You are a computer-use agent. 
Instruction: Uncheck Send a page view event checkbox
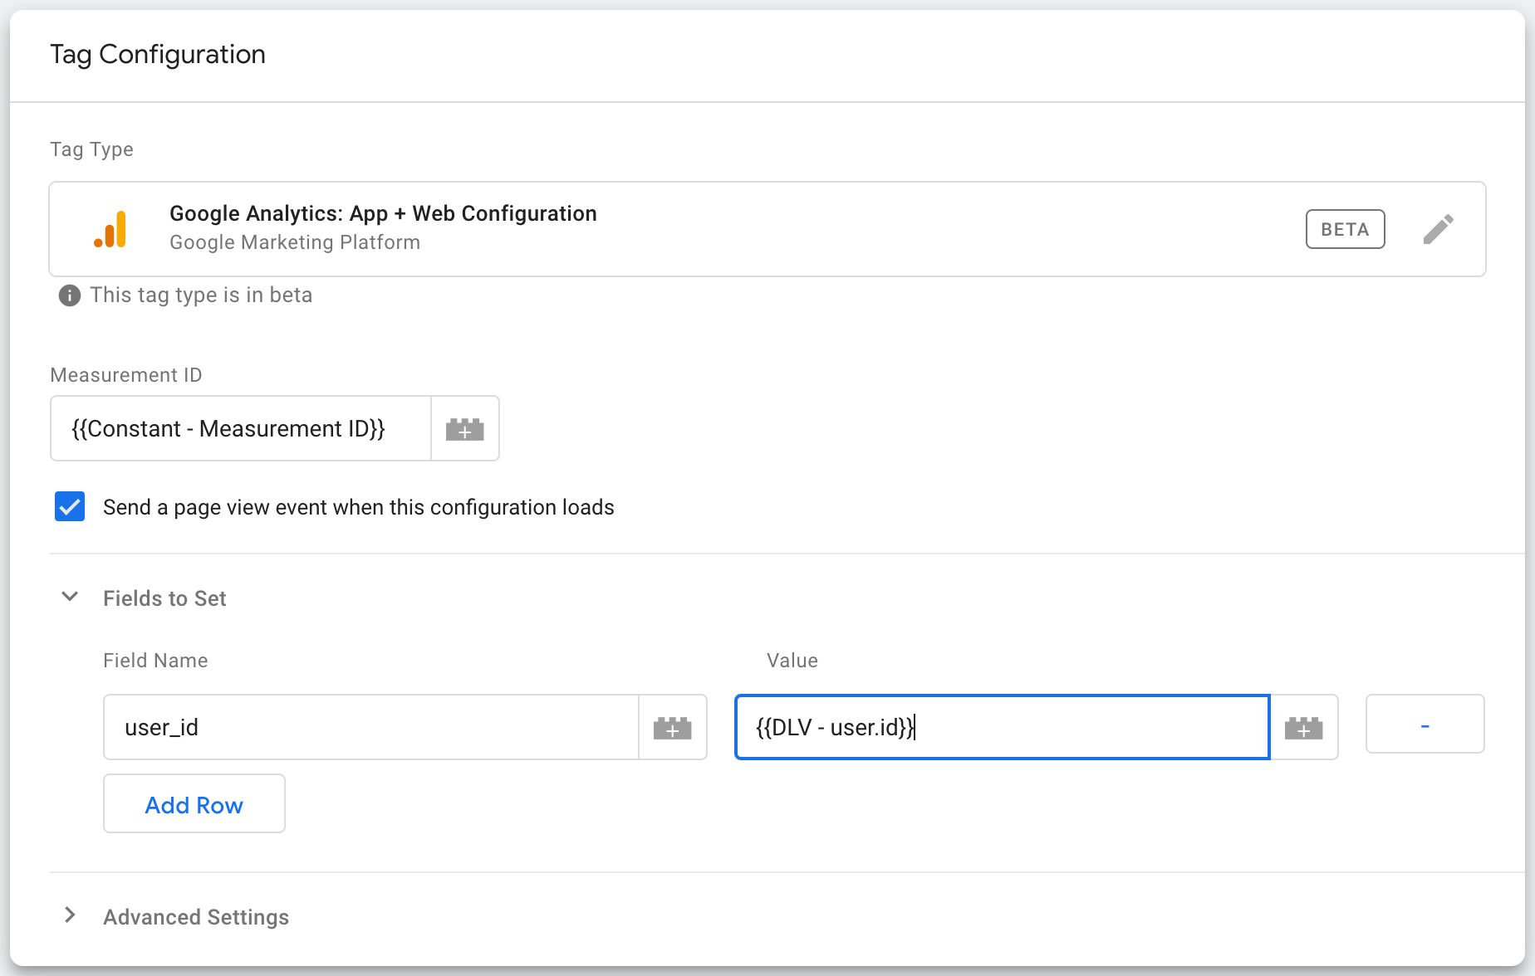(x=70, y=506)
